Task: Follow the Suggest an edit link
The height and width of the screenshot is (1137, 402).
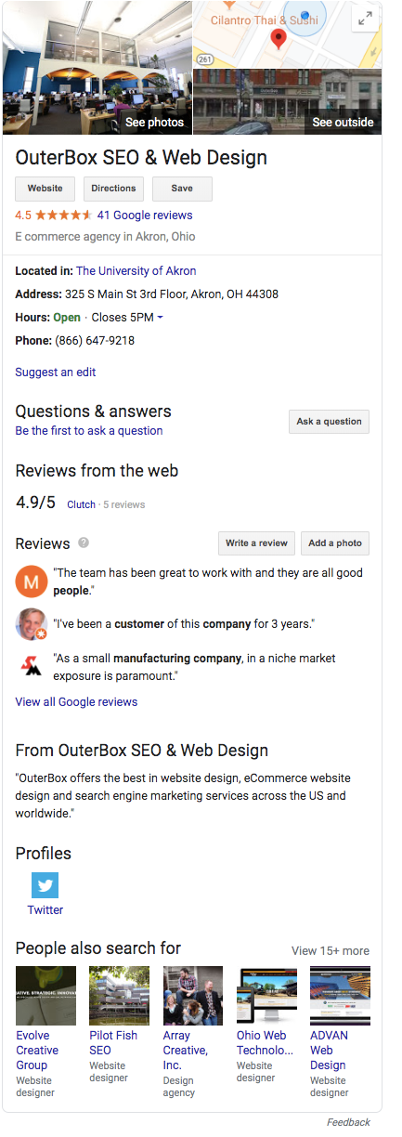Action: (56, 372)
